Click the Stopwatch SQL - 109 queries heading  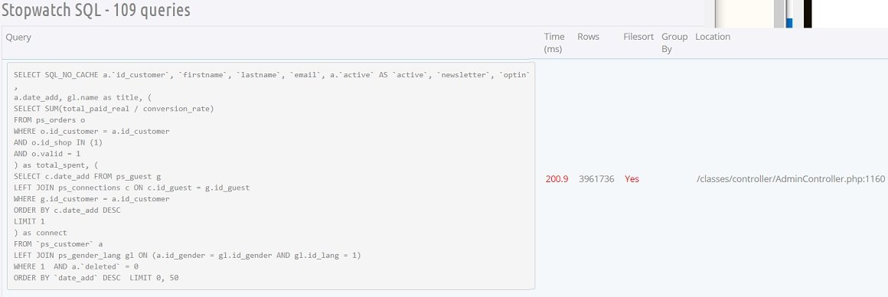[x=95, y=10]
